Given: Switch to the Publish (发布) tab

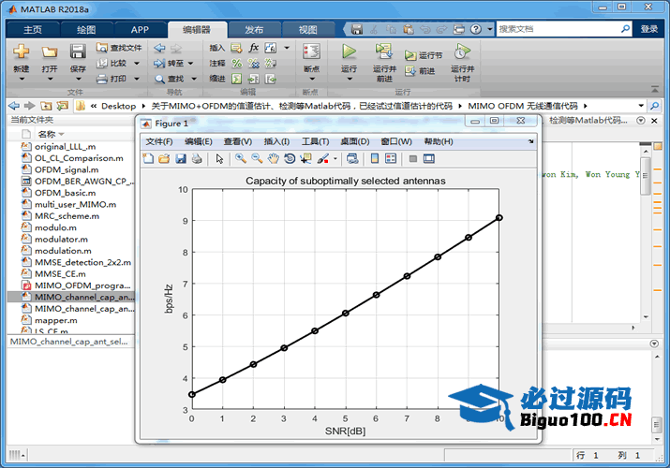Looking at the screenshot, I should pyautogui.click(x=254, y=29).
